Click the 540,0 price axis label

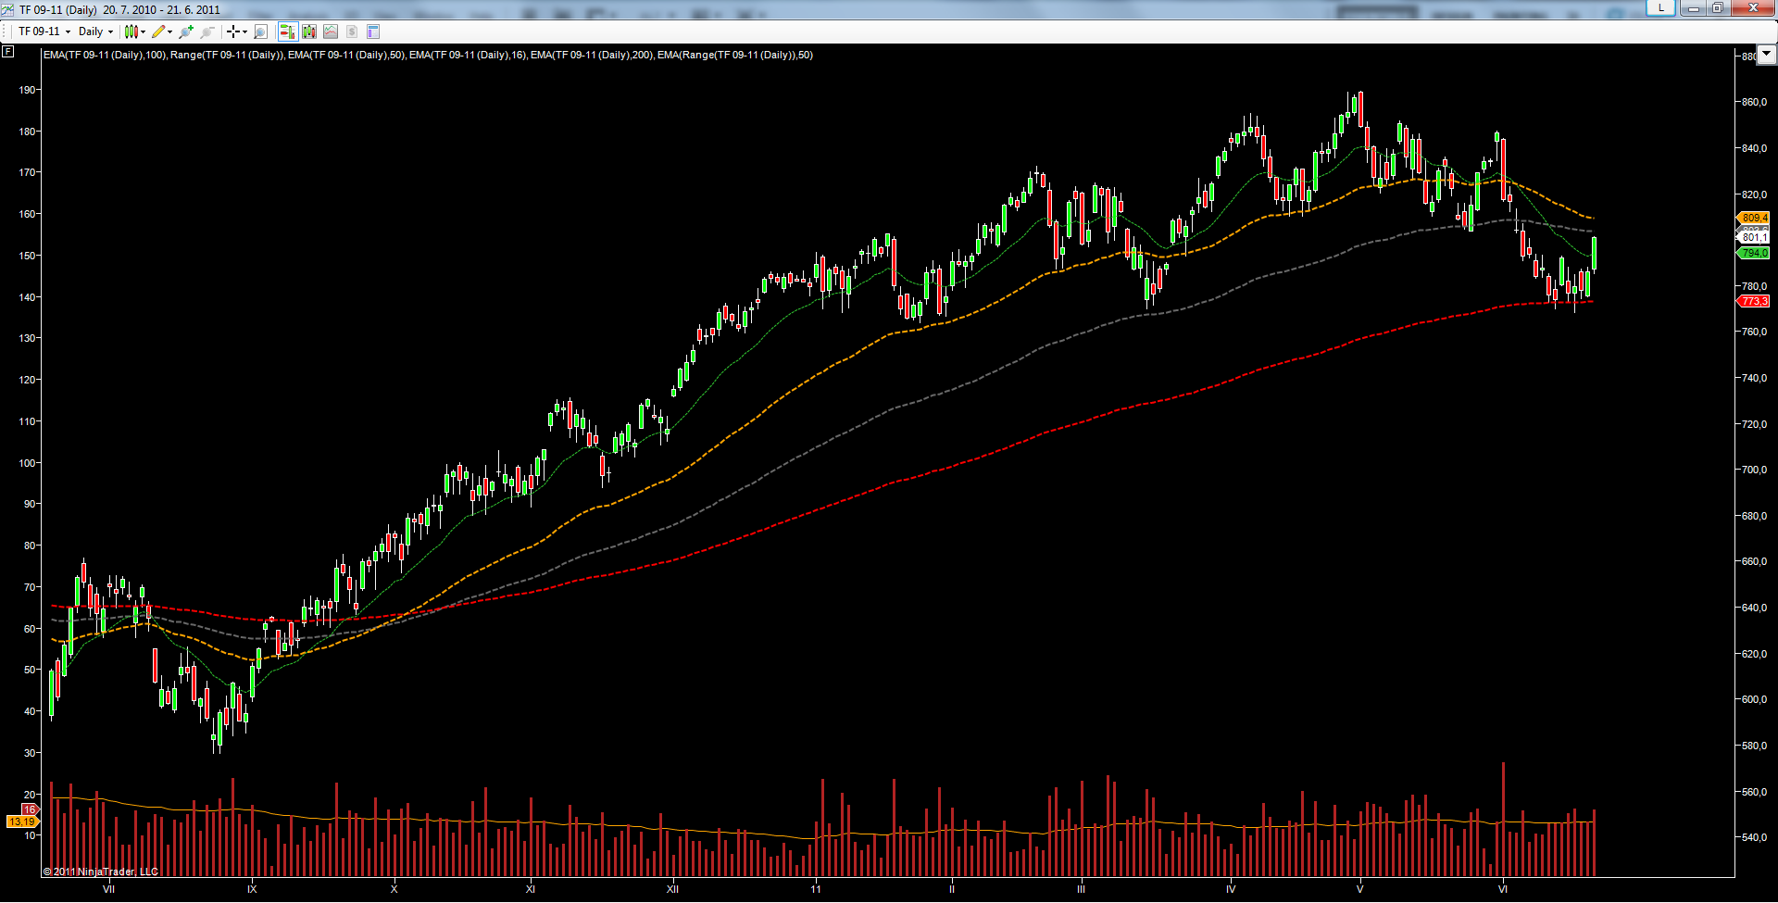tap(1754, 837)
